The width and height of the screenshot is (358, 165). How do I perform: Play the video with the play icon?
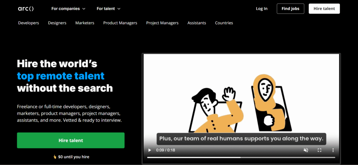click(x=150, y=150)
